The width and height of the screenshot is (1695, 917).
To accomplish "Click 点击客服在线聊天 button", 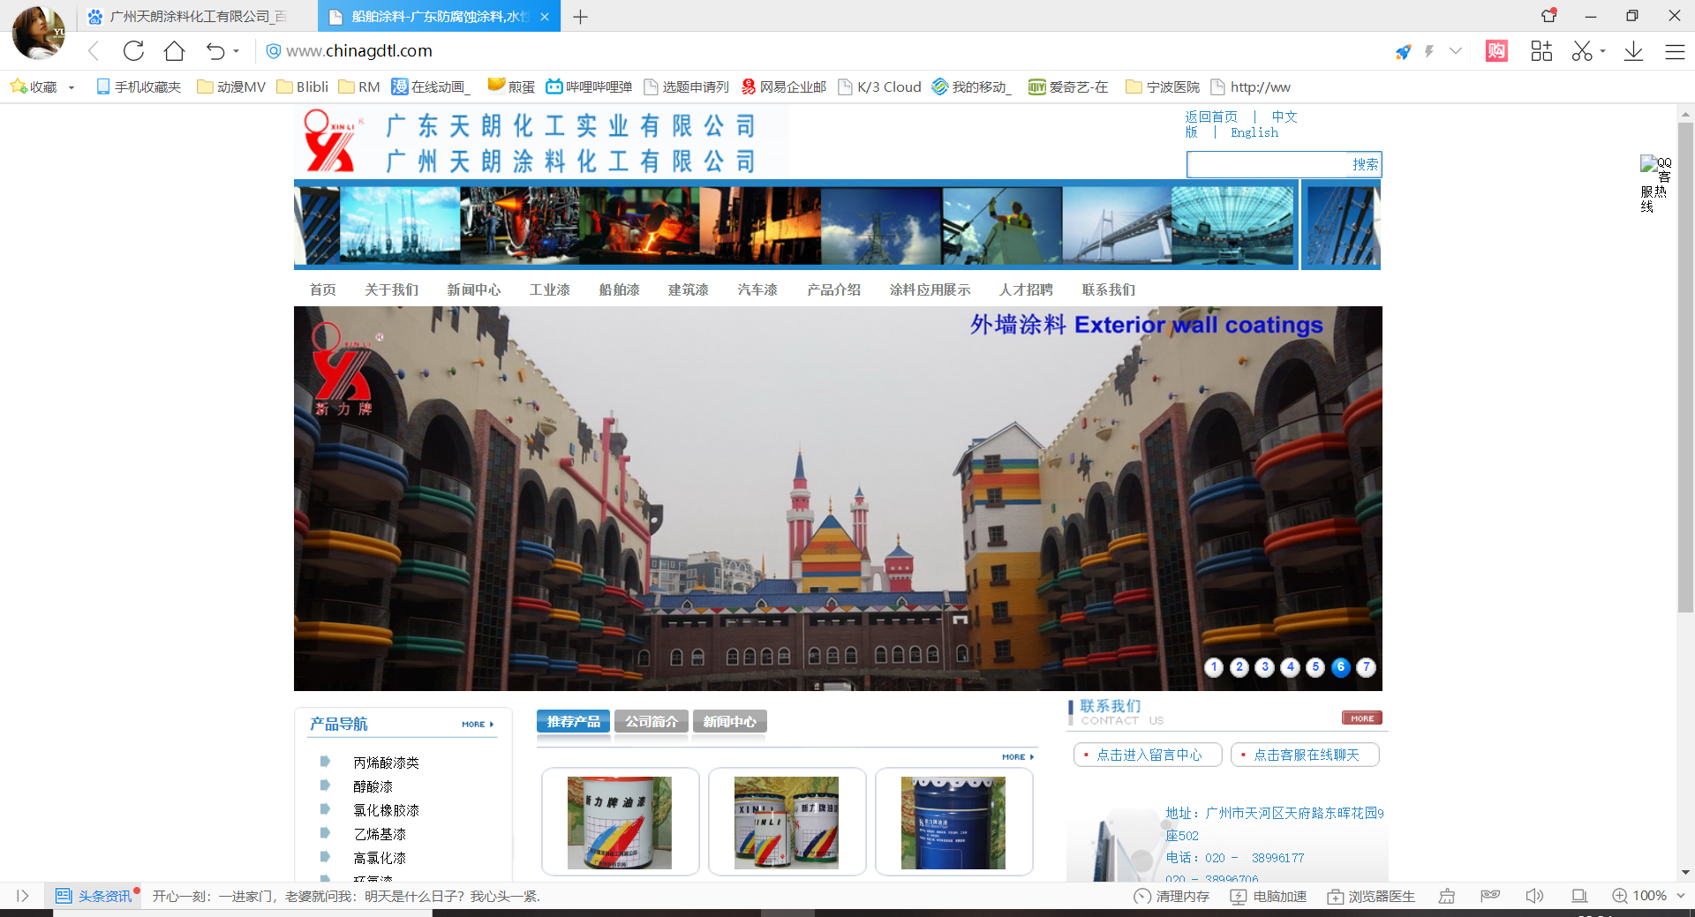I will (x=1305, y=755).
